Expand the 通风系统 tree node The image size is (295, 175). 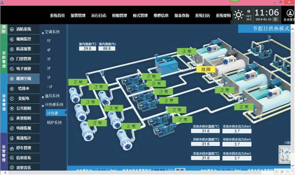43,97
